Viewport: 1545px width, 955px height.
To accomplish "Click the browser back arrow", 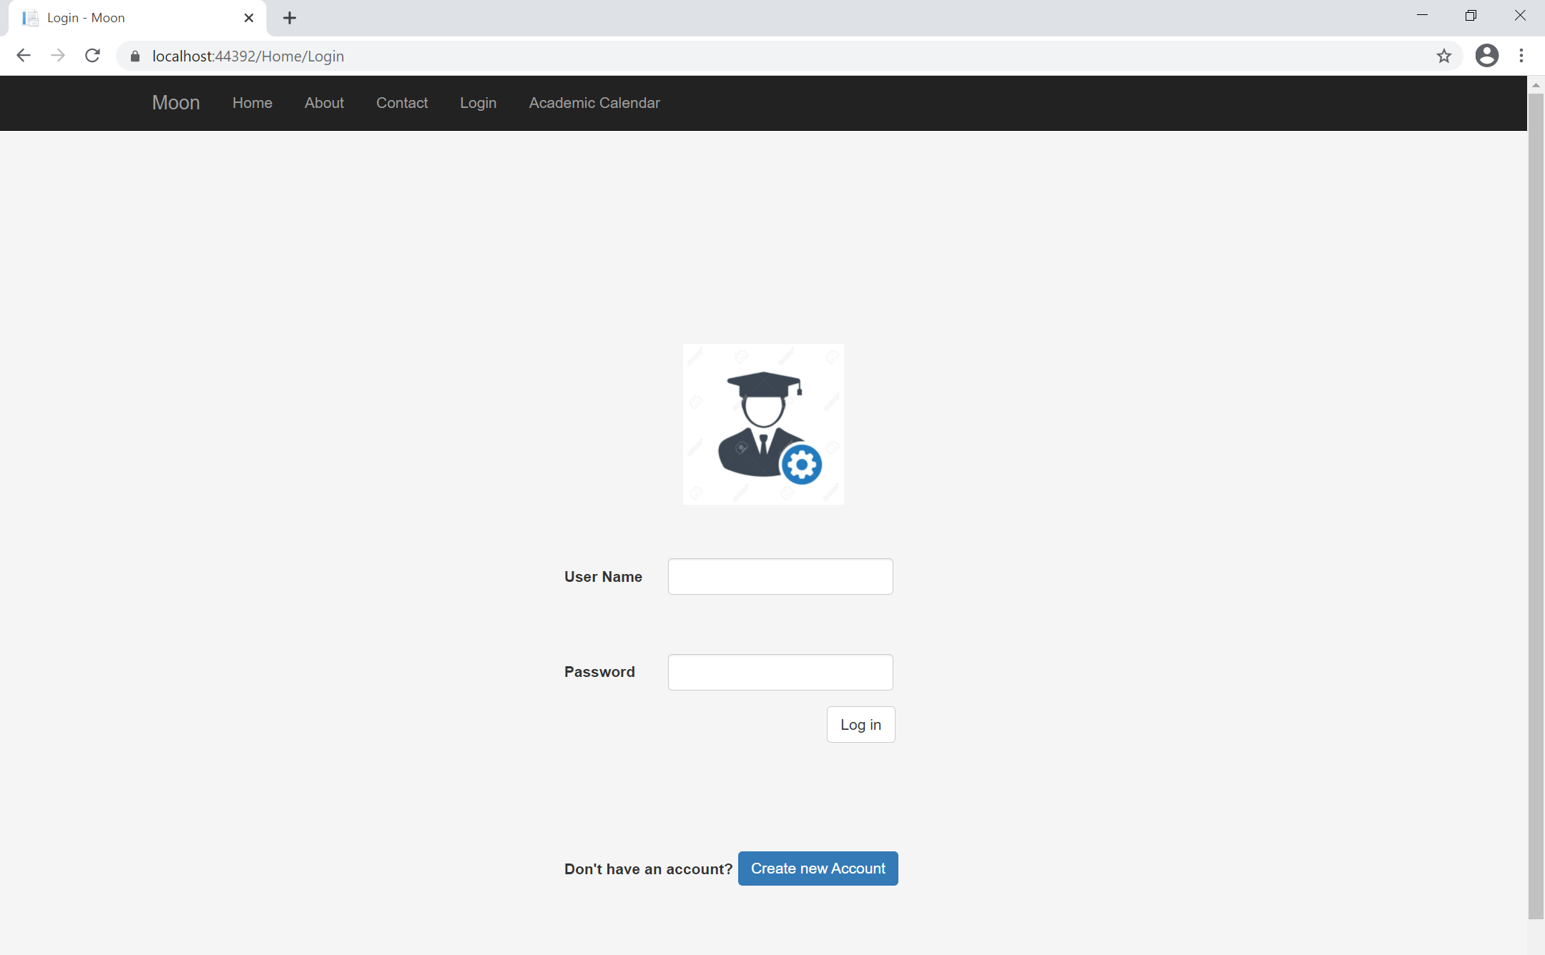I will (24, 56).
